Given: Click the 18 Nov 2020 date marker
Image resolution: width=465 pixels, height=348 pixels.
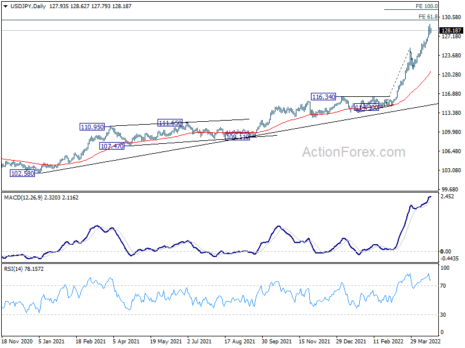Looking at the screenshot, I should [x=17, y=341].
